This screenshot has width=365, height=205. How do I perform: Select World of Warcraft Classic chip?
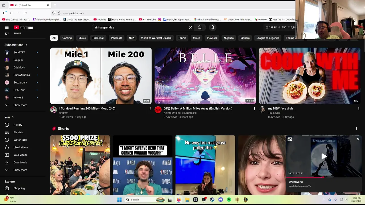click(156, 38)
